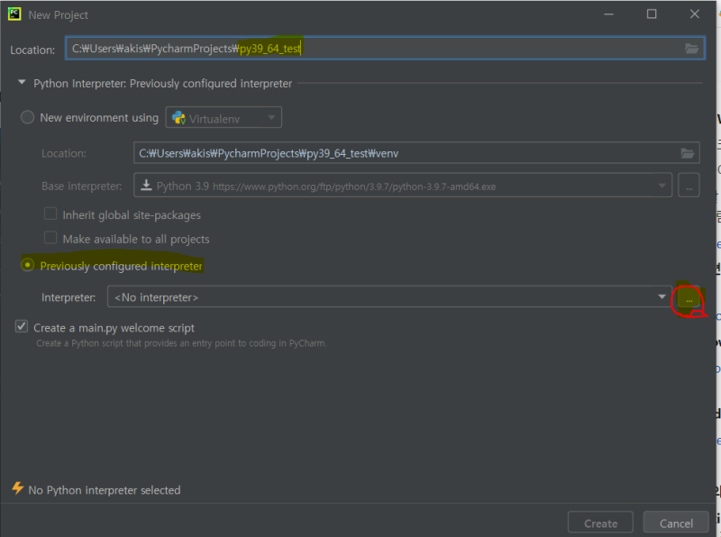The width and height of the screenshot is (721, 537).
Task: Select Previously configured interpreter option
Action: tap(28, 266)
